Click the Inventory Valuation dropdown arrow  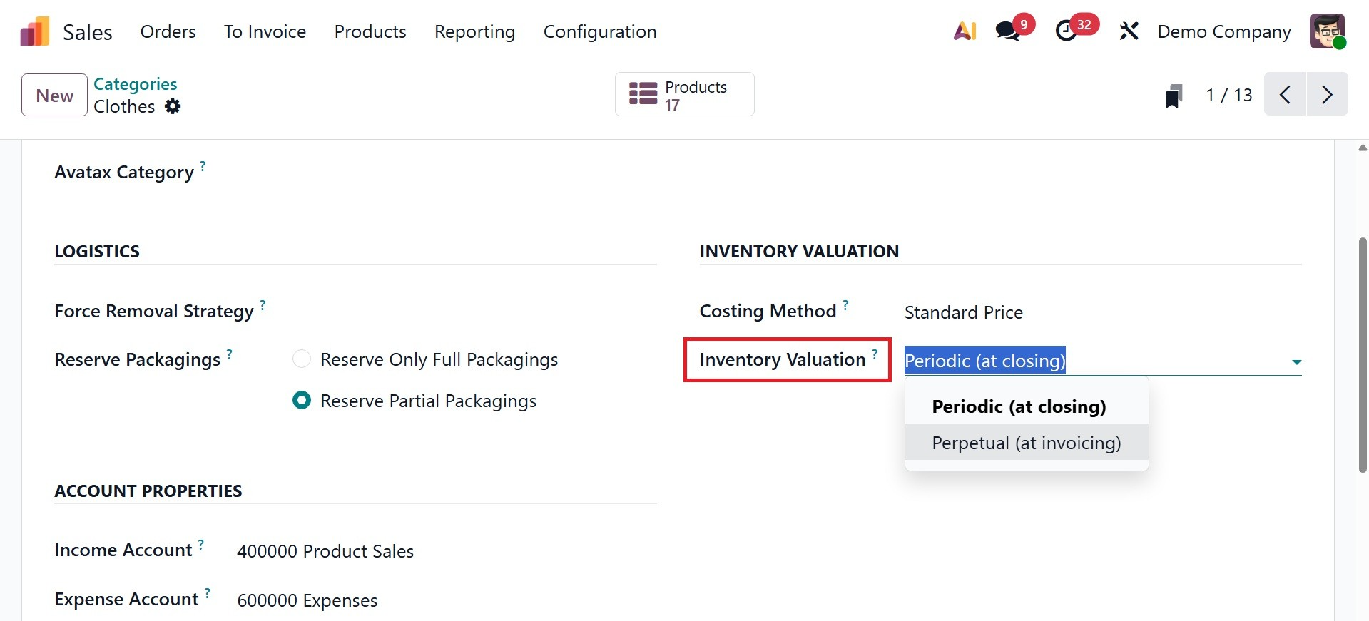coord(1296,362)
